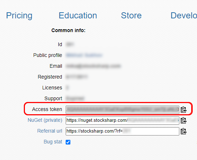197x160 pixels.
Task: Click the Licenses count value
Action: (67, 88)
